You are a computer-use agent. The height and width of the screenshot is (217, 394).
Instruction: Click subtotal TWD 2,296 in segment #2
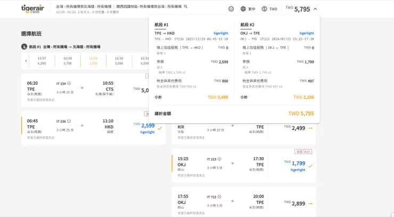tap(303, 97)
